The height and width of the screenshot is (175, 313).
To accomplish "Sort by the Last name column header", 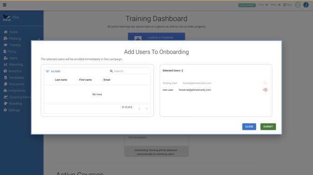I will (61, 80).
